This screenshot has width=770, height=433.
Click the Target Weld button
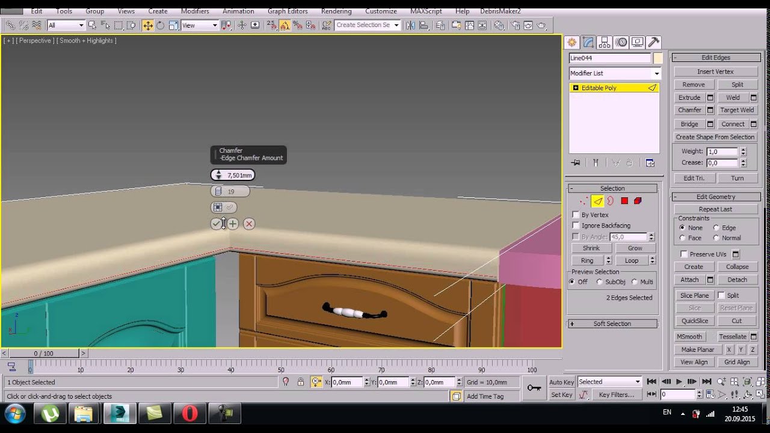point(737,110)
